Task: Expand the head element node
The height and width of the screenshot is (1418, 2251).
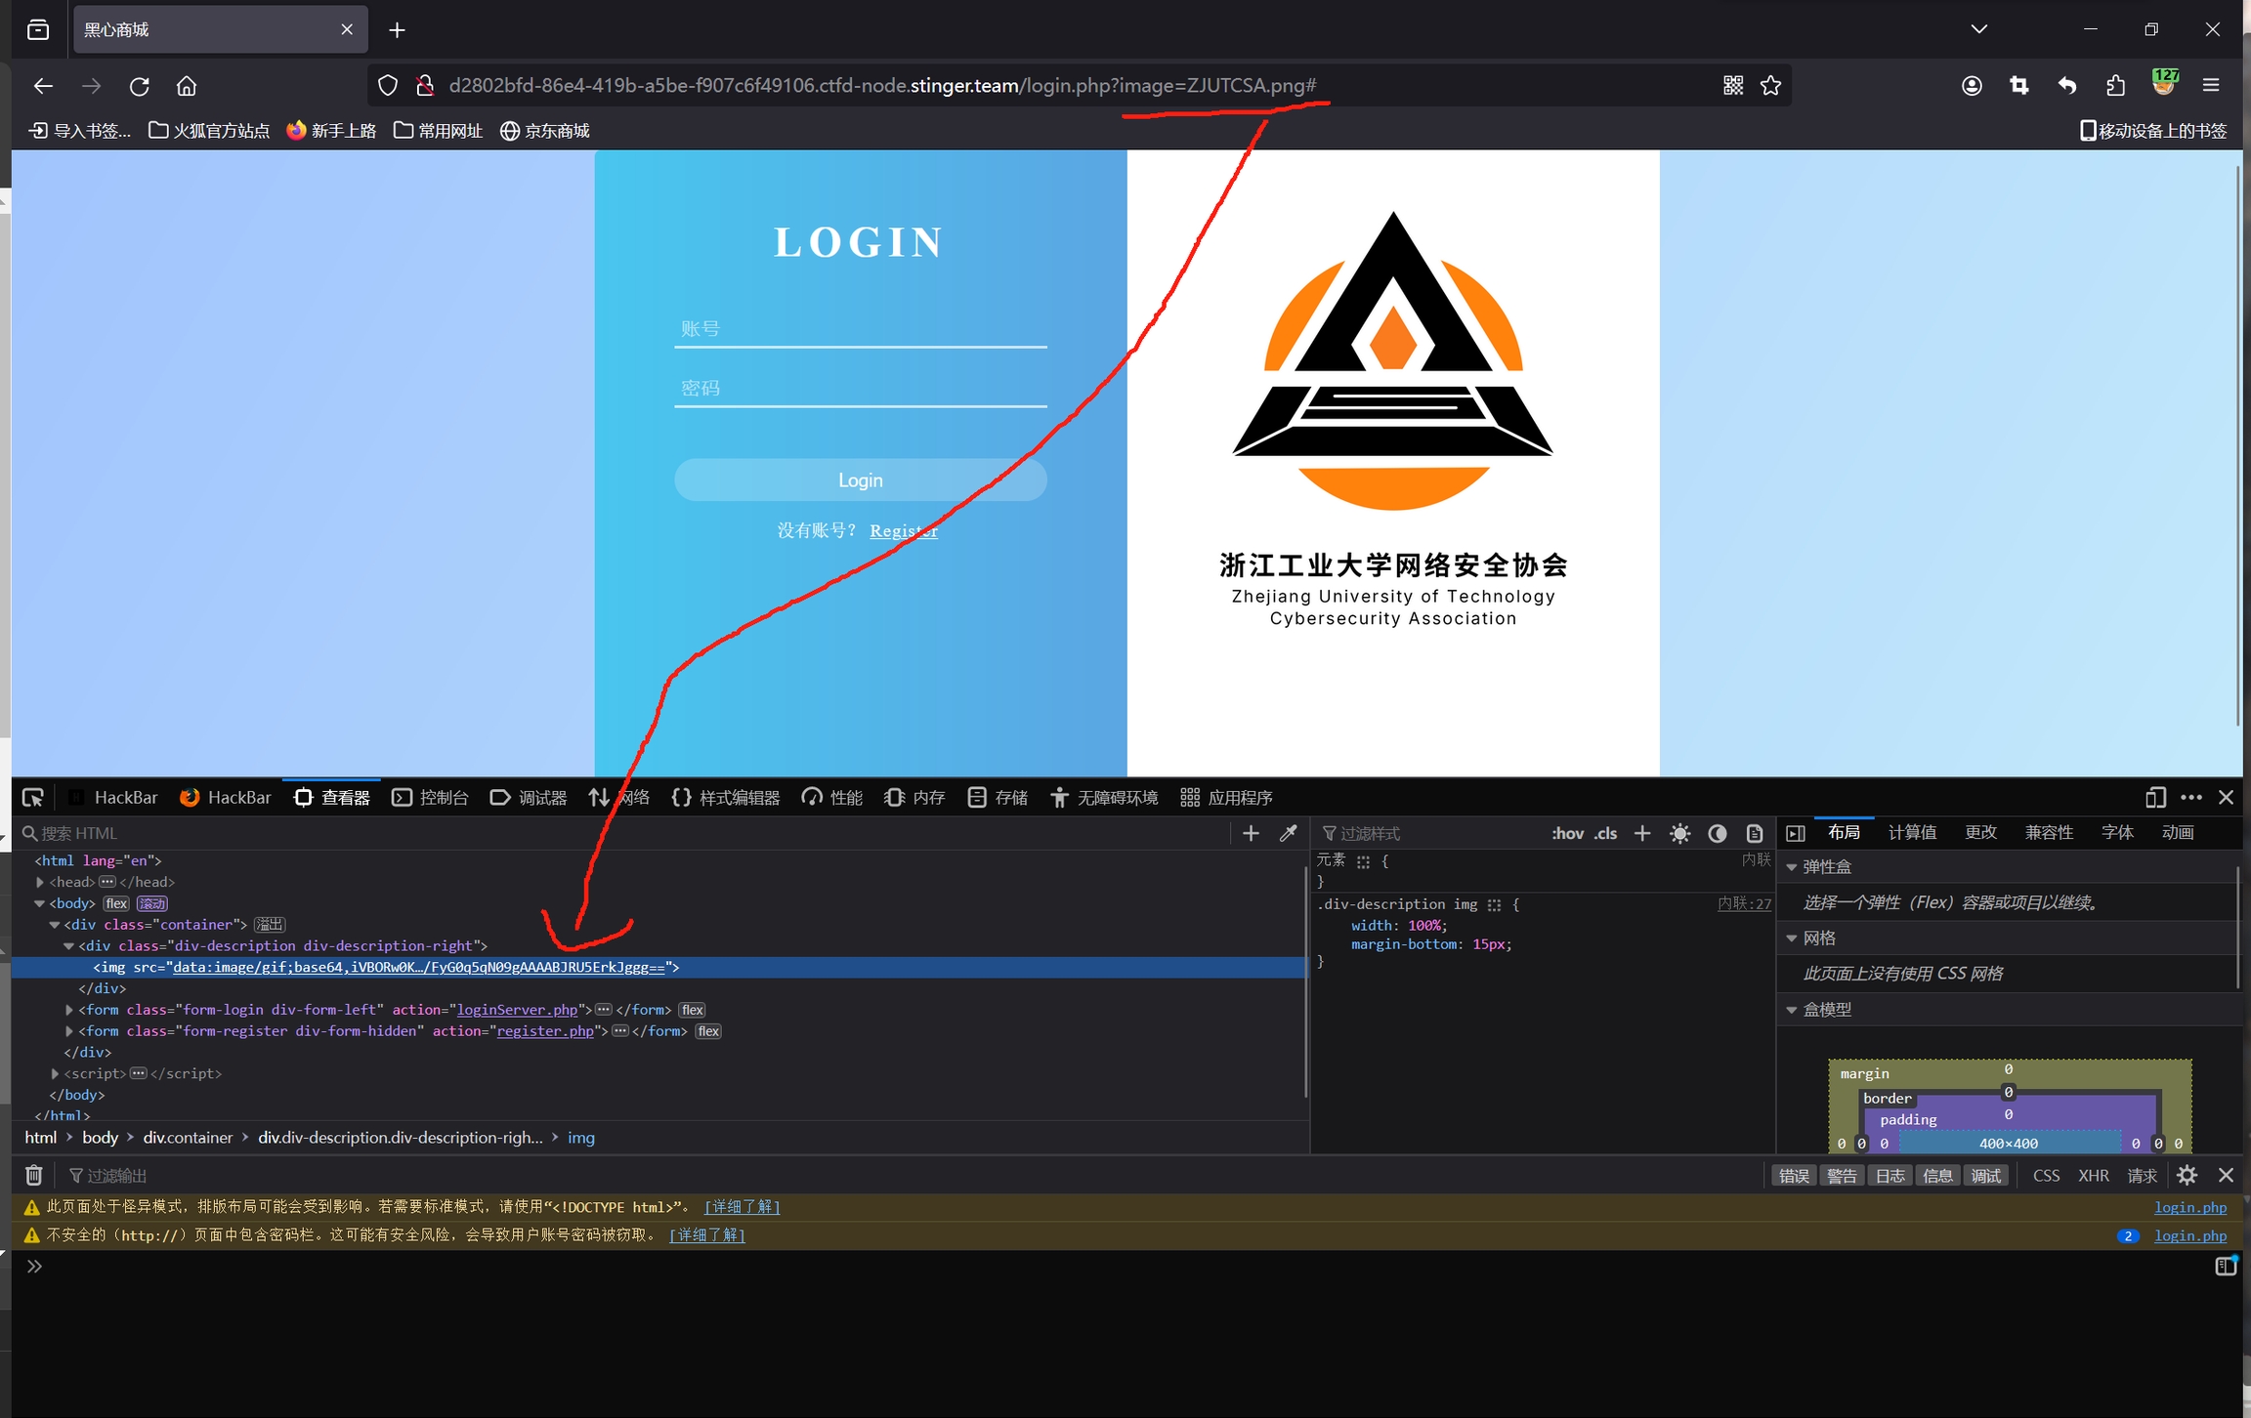Action: tap(40, 882)
